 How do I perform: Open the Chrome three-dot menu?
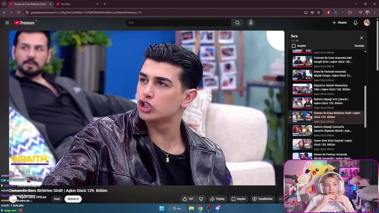pos(374,12)
